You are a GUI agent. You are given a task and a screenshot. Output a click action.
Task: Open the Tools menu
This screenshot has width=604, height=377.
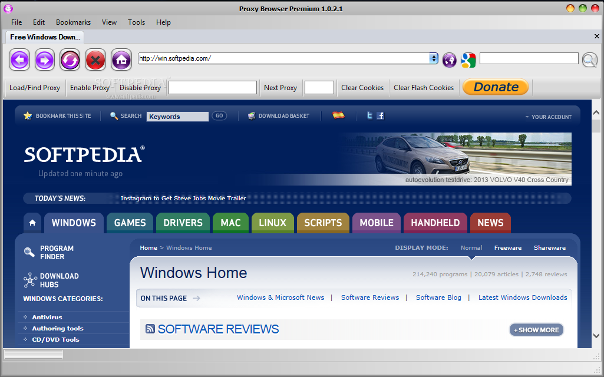136,22
